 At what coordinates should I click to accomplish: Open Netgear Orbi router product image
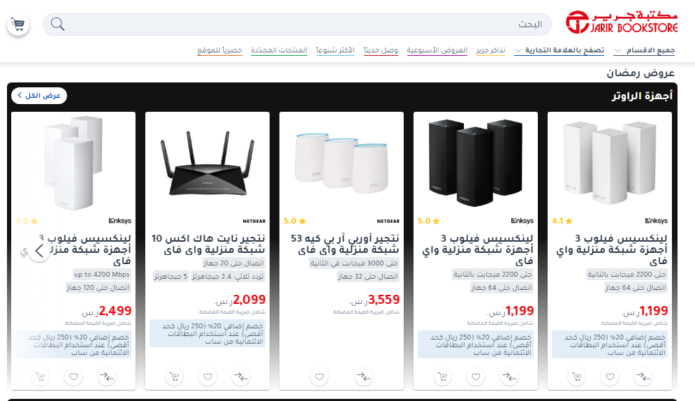[342, 162]
